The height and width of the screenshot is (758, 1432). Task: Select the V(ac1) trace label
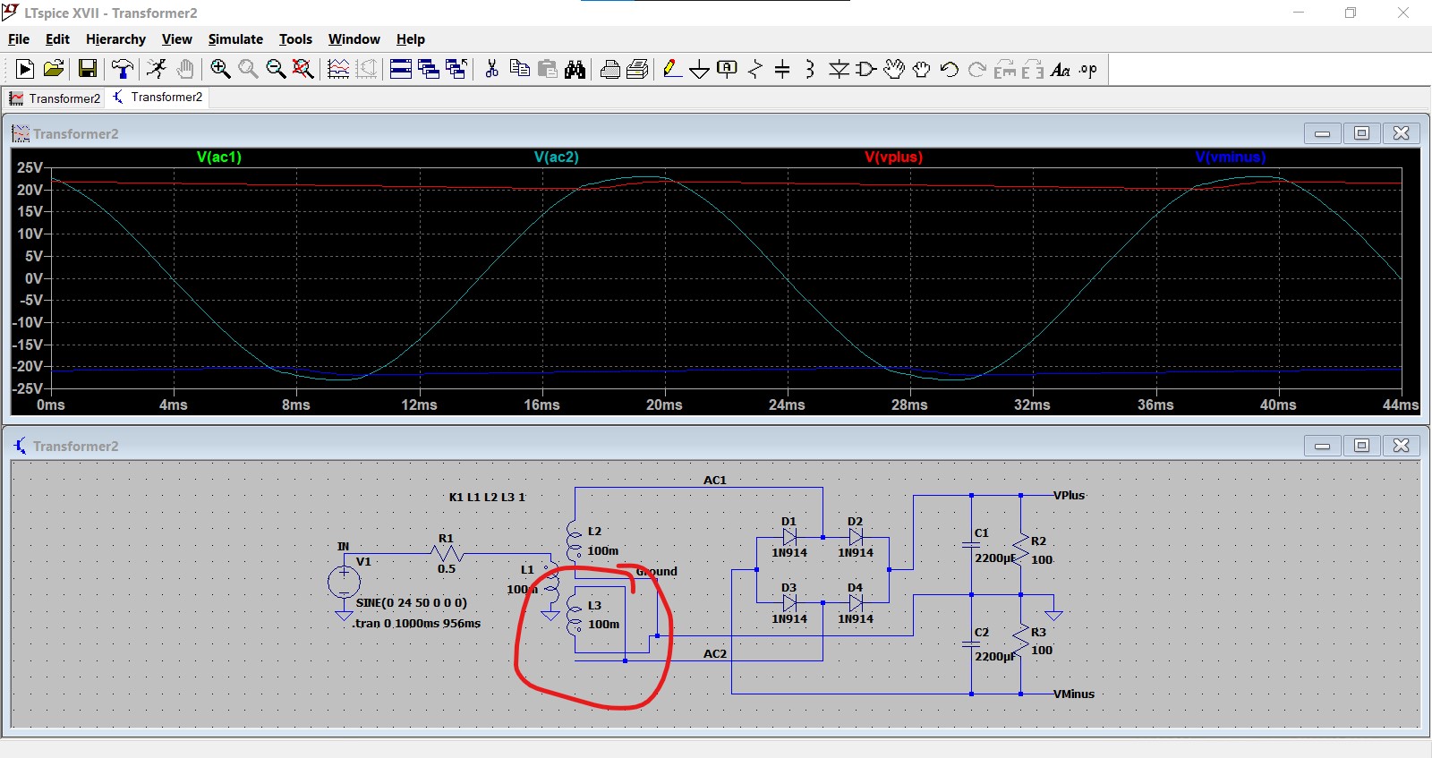219,157
